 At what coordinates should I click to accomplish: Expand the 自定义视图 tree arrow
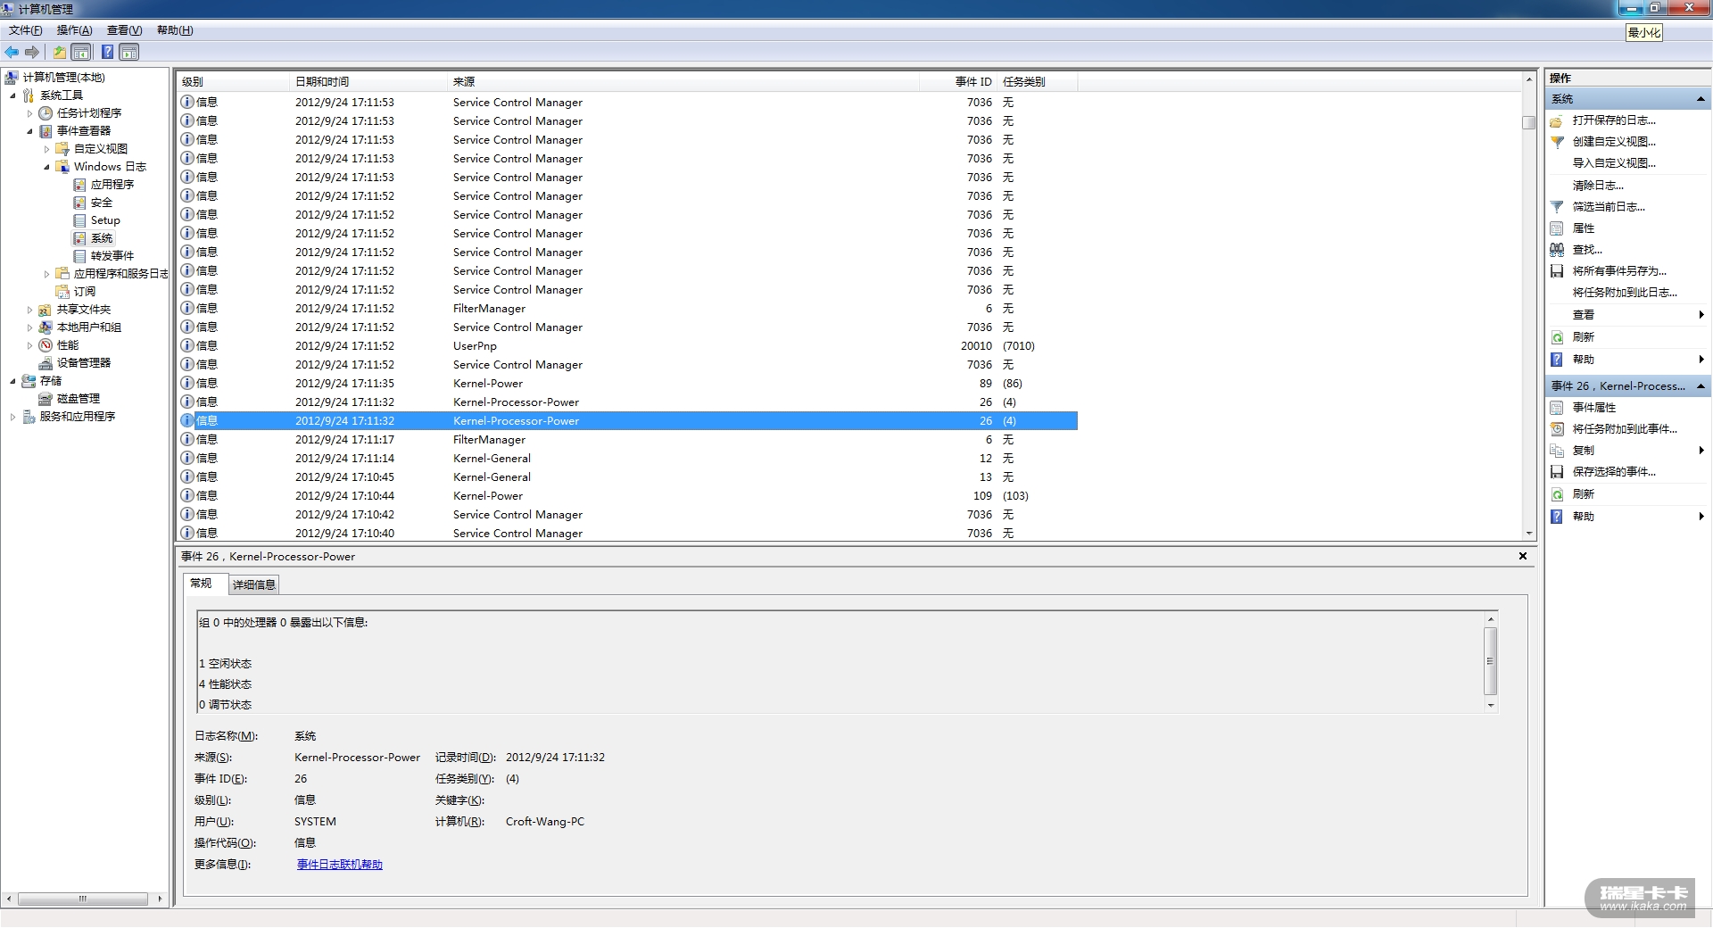(x=46, y=149)
